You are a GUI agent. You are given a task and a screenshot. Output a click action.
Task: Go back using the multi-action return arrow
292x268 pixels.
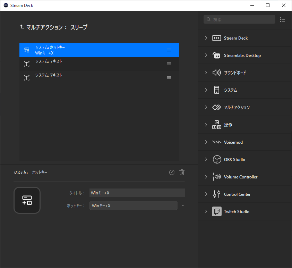point(22,27)
